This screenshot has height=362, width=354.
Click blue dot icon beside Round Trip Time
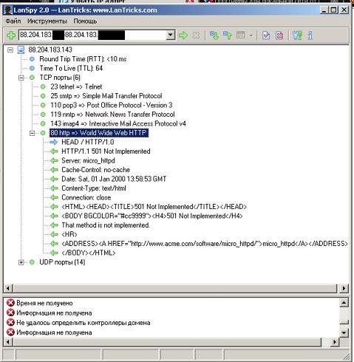click(32, 59)
